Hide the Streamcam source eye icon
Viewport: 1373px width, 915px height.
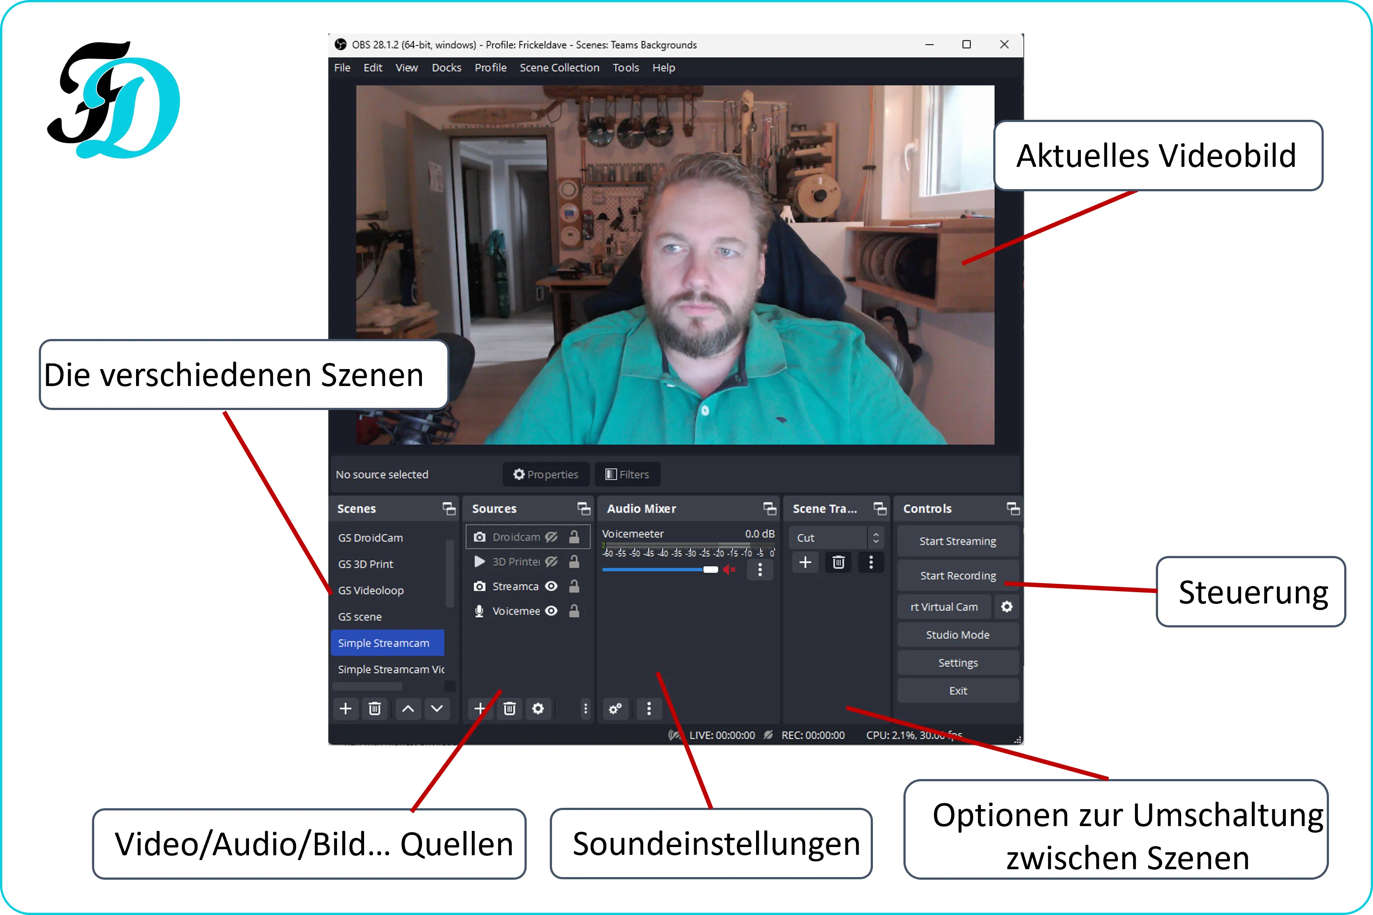[551, 586]
